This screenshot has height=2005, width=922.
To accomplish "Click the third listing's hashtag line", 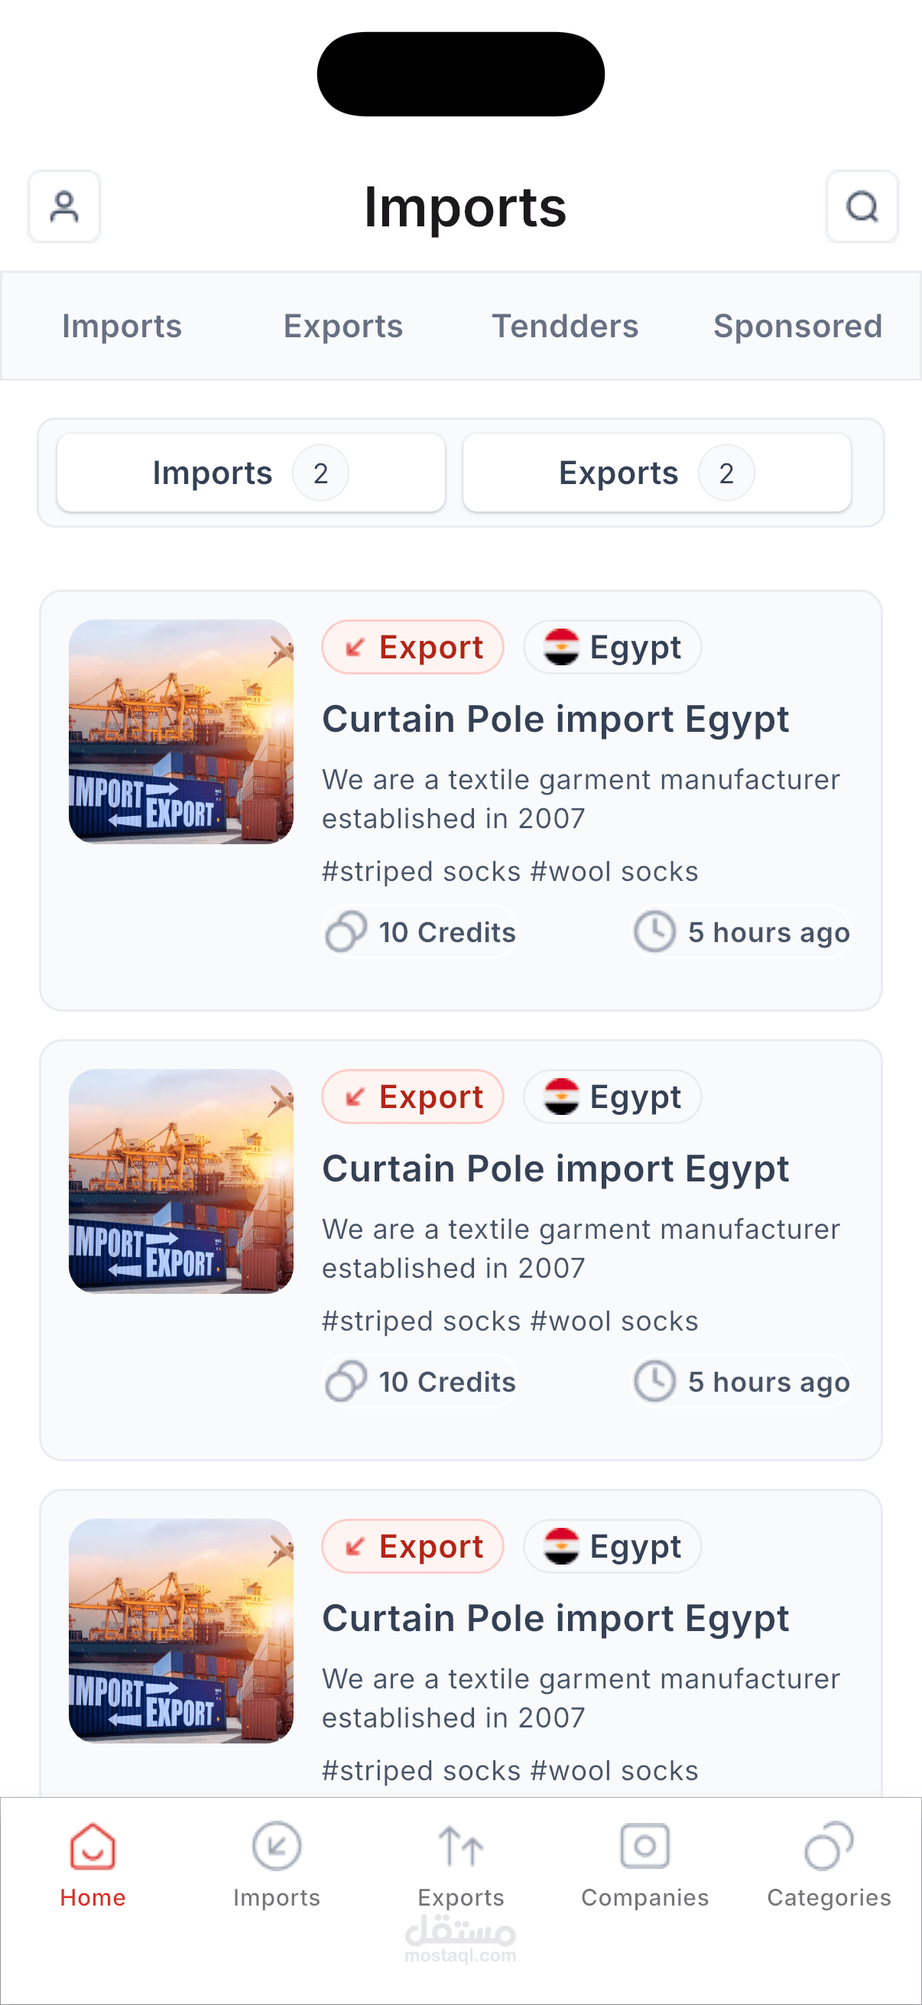I will coord(510,1770).
